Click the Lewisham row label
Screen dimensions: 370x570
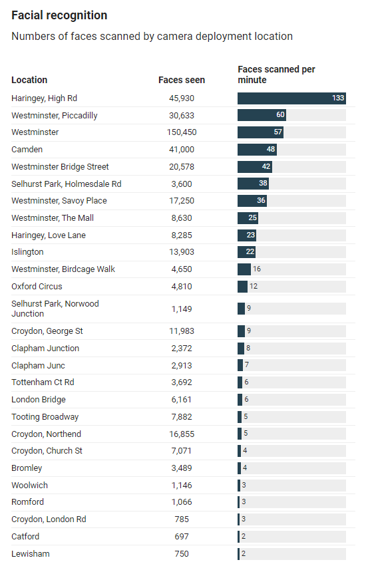pos(30,554)
